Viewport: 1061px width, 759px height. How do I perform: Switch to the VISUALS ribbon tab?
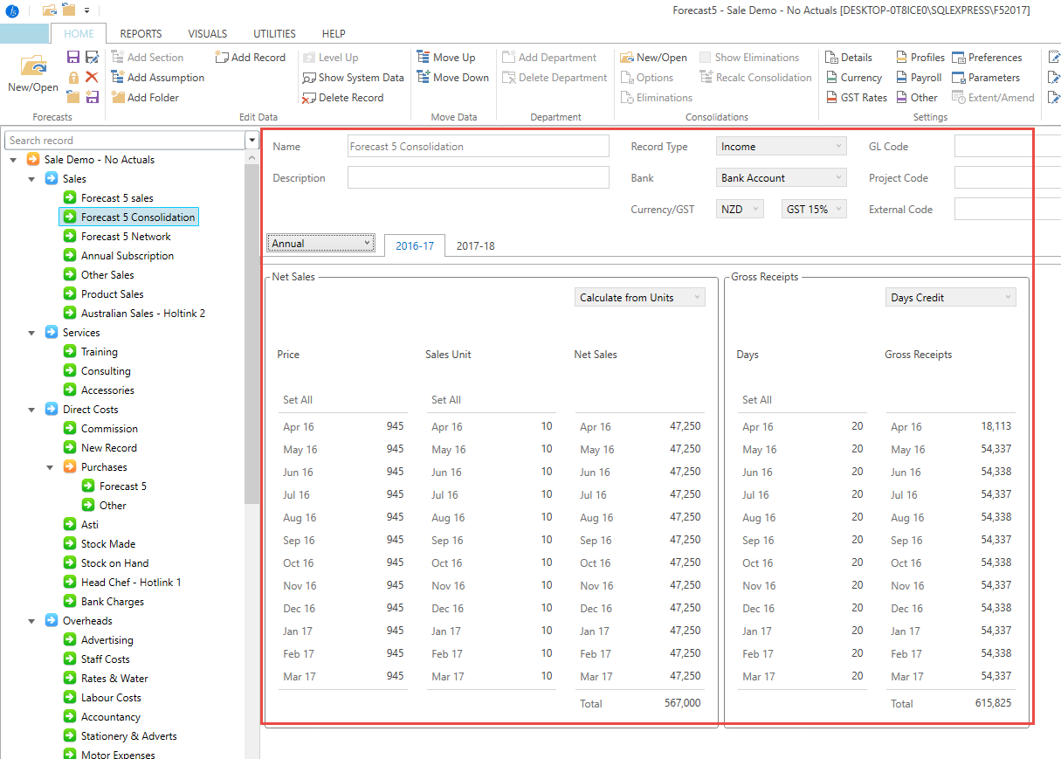208,34
